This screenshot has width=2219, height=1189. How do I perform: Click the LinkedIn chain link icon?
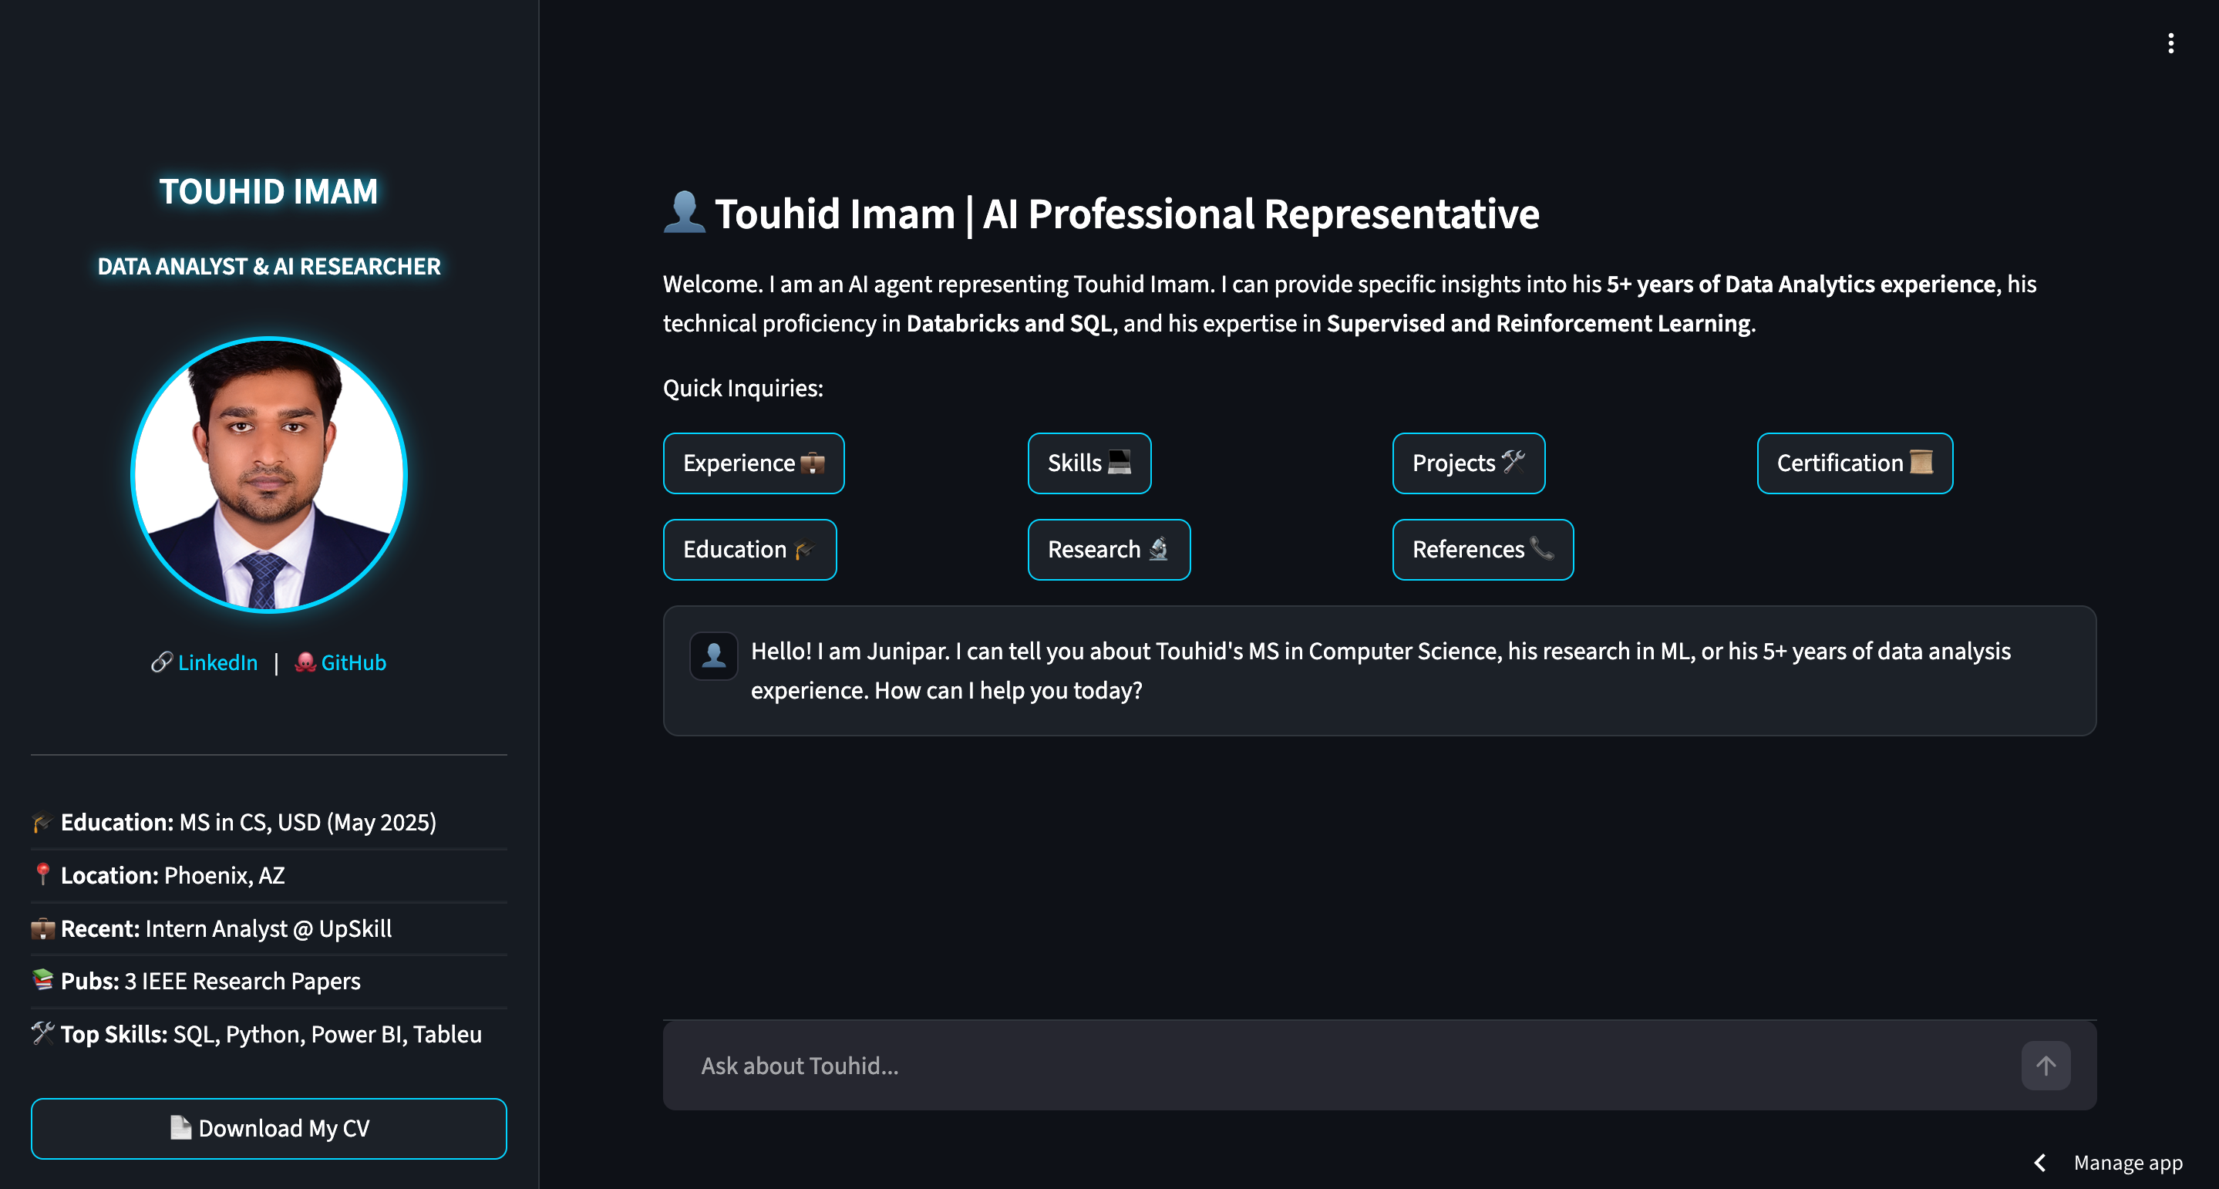pyautogui.click(x=161, y=662)
